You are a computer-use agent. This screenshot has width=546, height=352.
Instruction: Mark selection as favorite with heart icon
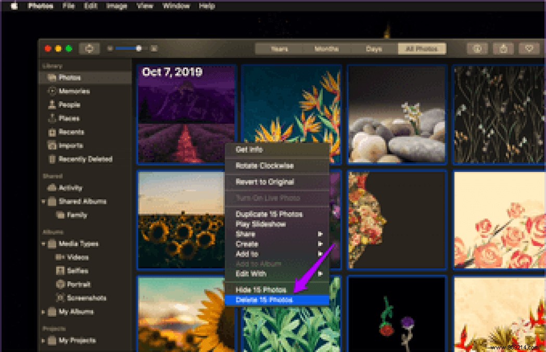[x=529, y=48]
